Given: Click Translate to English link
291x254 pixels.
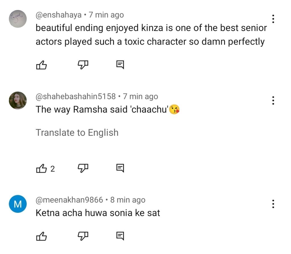Looking at the screenshot, I should (77, 133).
